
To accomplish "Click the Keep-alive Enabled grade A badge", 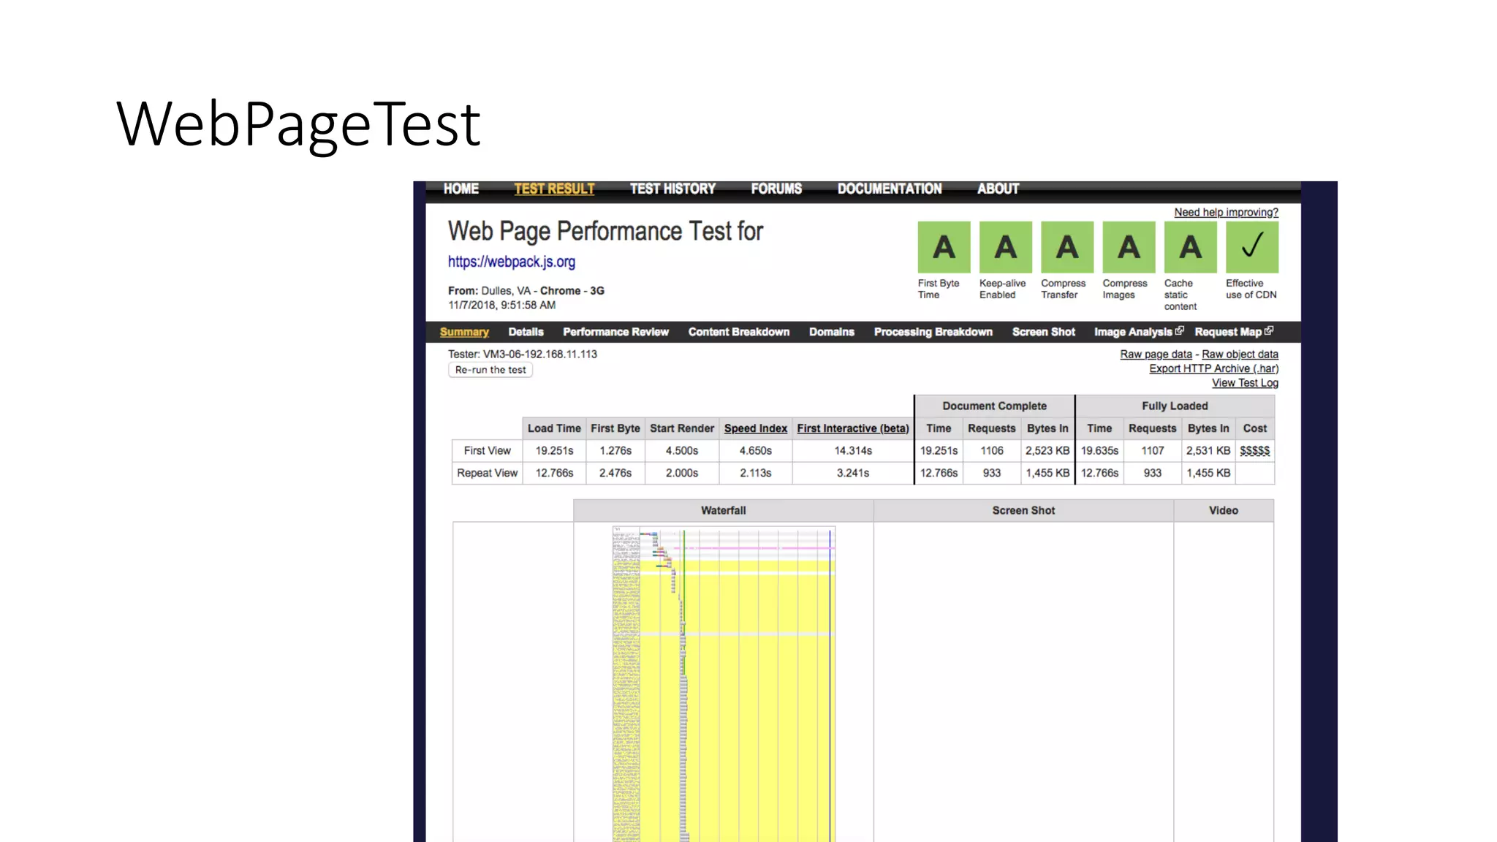I will pyautogui.click(x=1005, y=247).
